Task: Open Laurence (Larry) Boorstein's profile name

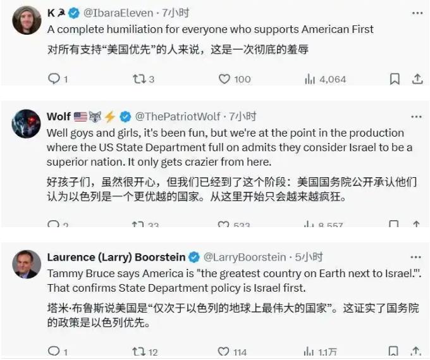Action: pos(116,257)
